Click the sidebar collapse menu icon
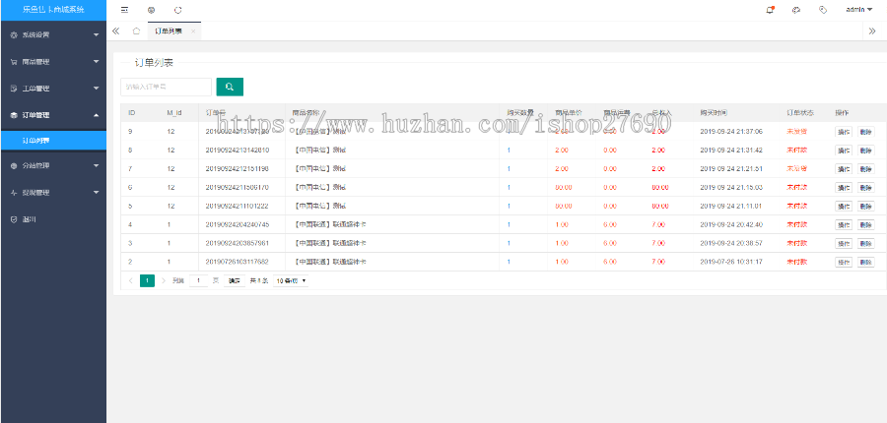The width and height of the screenshot is (887, 423). pyautogui.click(x=125, y=9)
